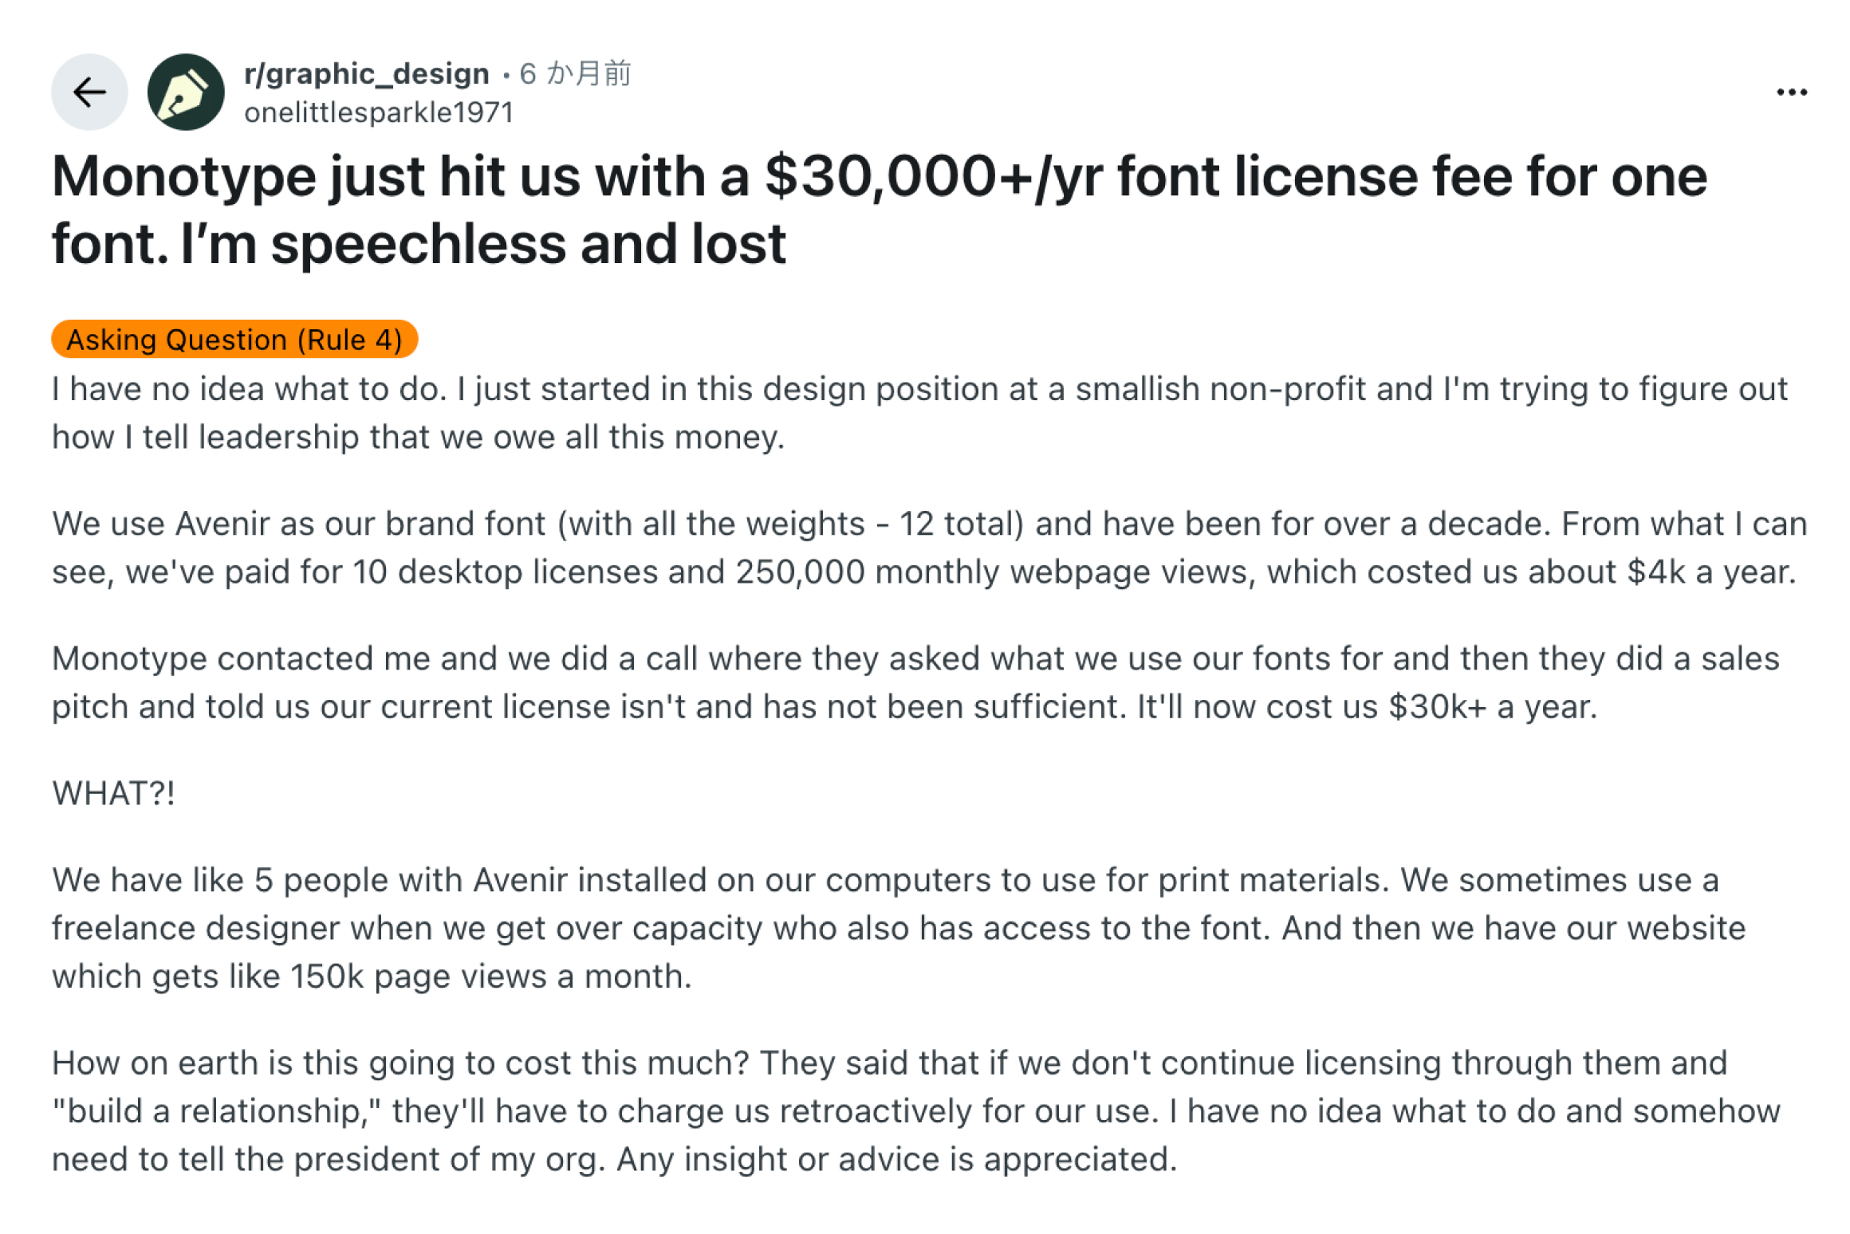Click "Any insight or advice is appreciated" sentence
The height and width of the screenshot is (1234, 1850).
[x=896, y=1159]
